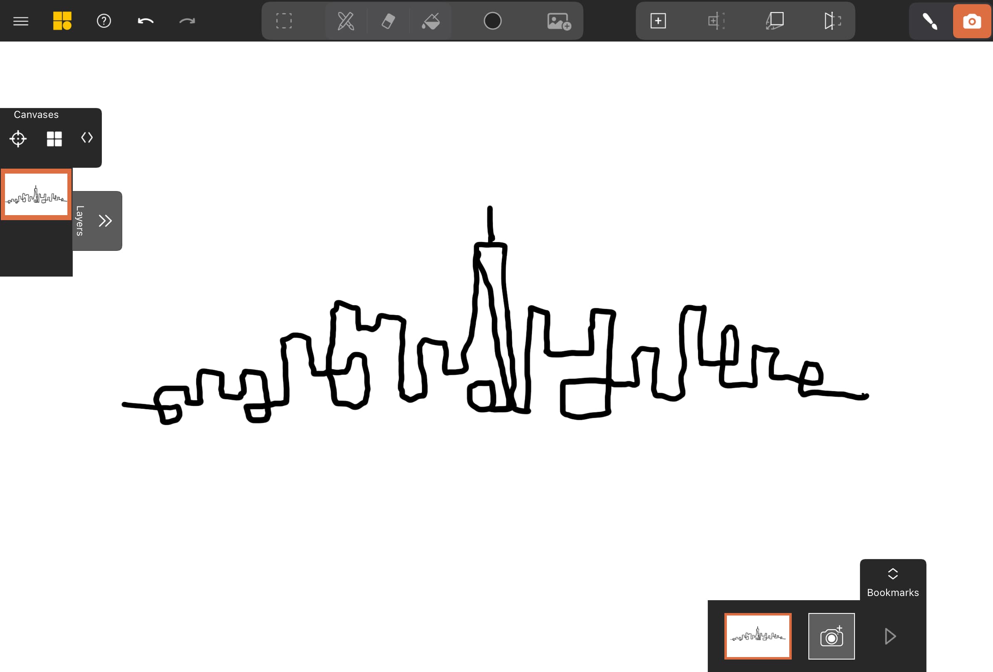Screen dimensions: 993x672
Task: Click the duplicate canvas dashed-plus icon
Action: [x=716, y=21]
